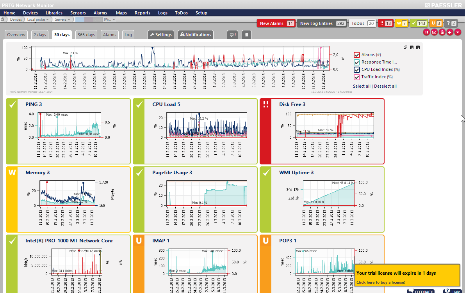Go to home via breadcrumb house icon

point(3,19)
